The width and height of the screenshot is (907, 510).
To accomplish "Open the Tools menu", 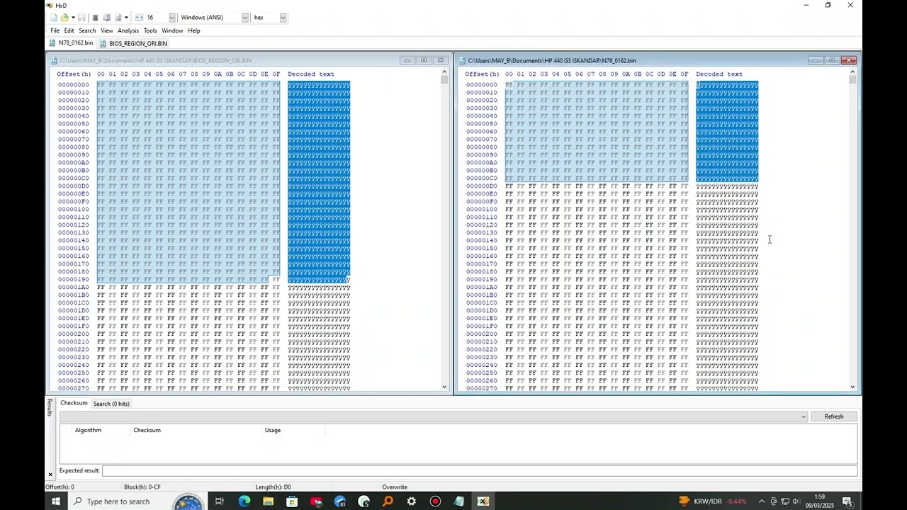I will pyautogui.click(x=150, y=30).
